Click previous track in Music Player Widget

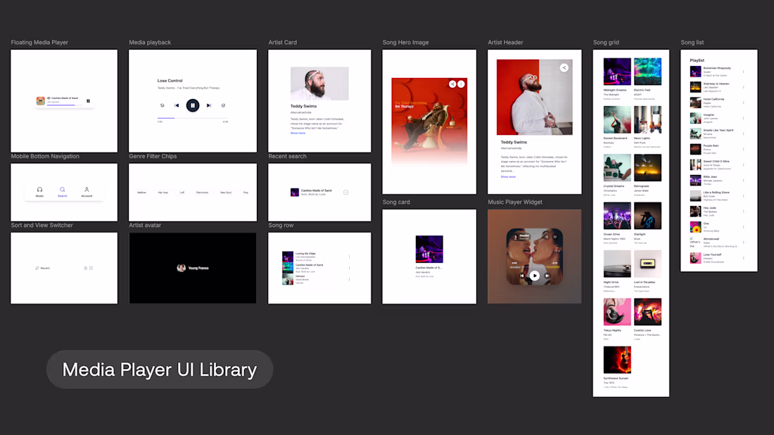pyautogui.click(x=522, y=275)
